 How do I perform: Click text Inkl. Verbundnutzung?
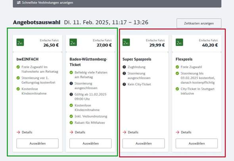[x=91, y=116]
